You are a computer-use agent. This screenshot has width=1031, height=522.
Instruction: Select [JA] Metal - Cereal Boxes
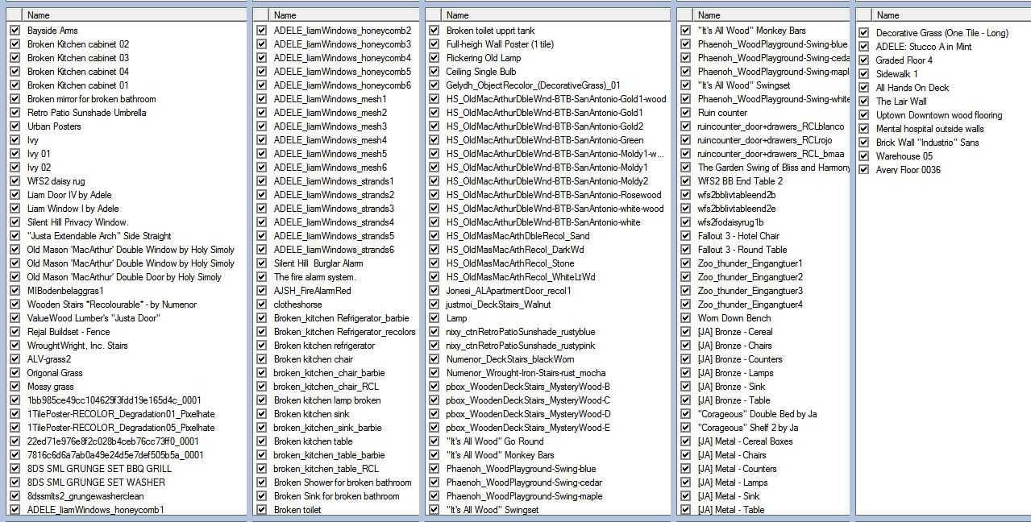(x=745, y=441)
